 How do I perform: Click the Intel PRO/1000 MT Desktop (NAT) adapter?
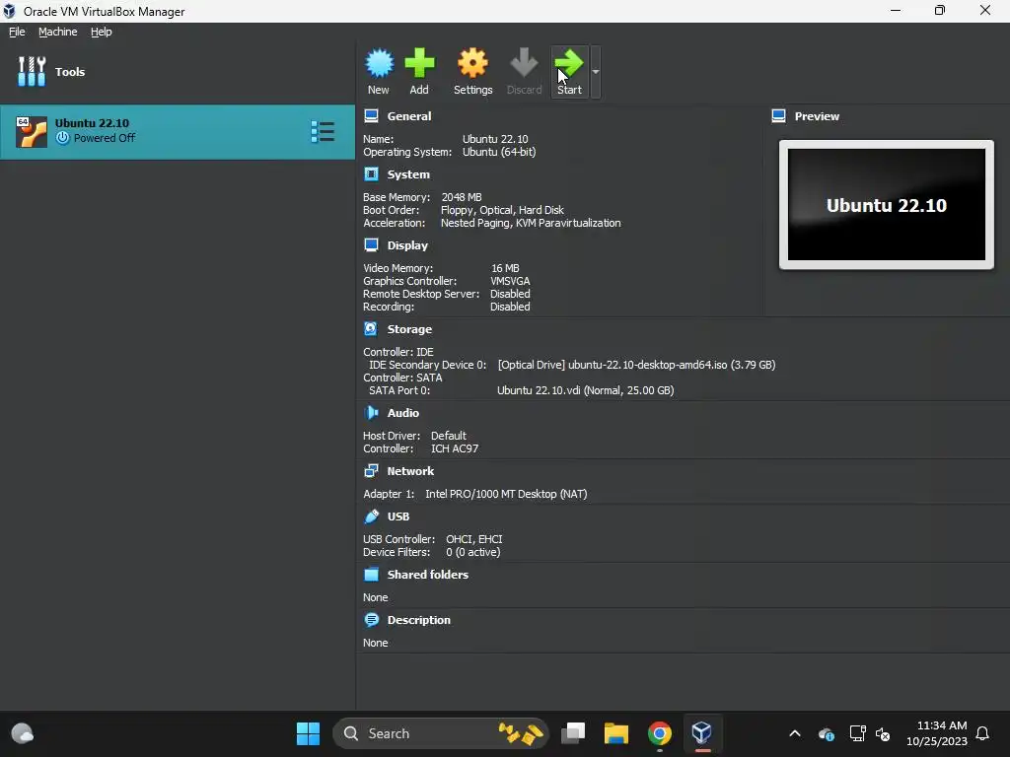point(506,494)
